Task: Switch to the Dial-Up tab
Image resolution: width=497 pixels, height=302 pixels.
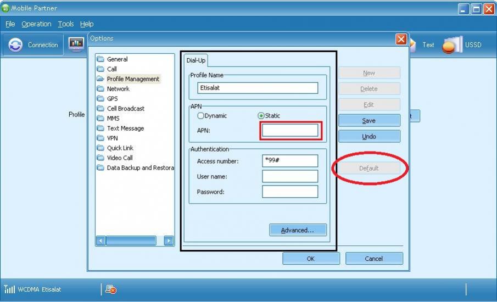Action: coord(196,60)
